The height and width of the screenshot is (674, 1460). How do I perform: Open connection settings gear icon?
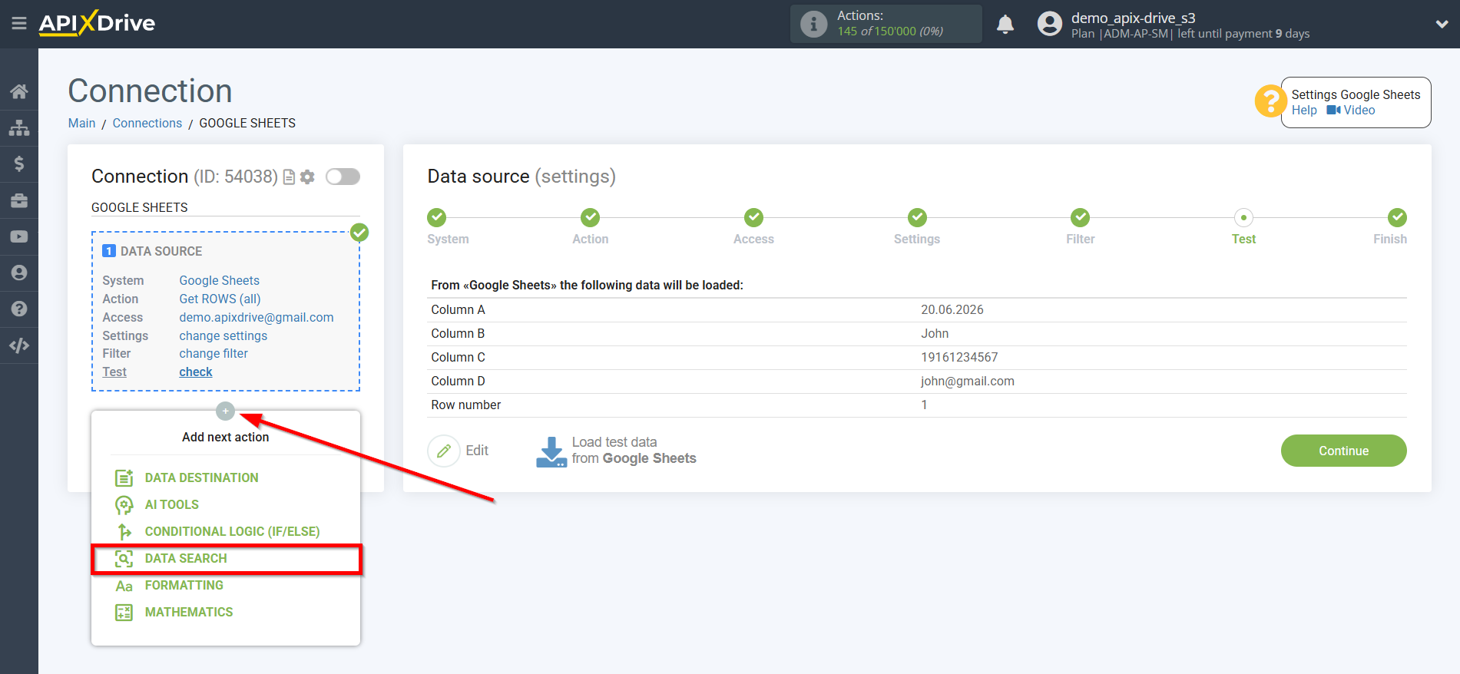(x=307, y=177)
